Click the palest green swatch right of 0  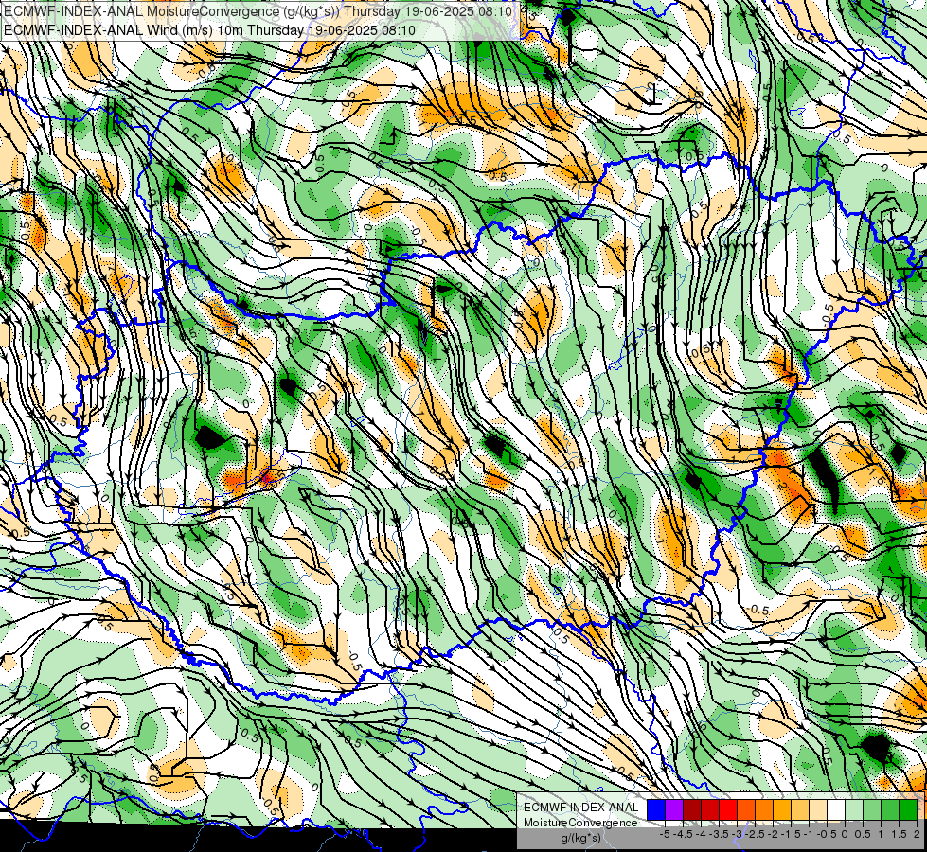coord(854,809)
